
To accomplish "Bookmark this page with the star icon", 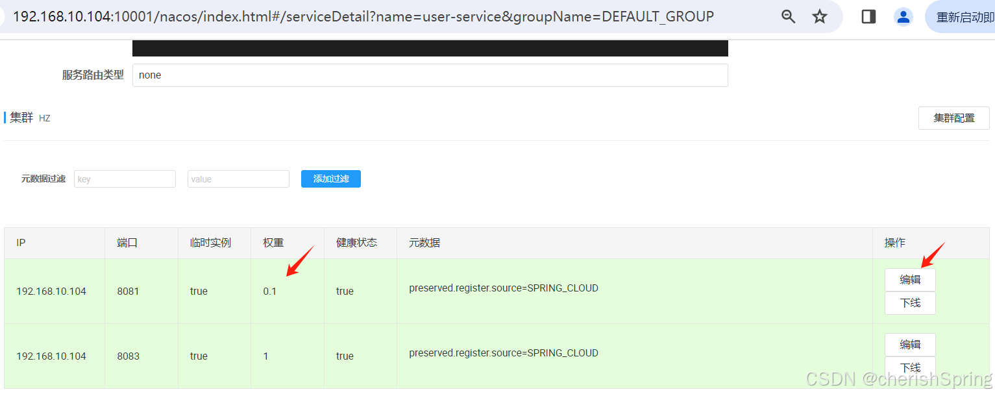I will [820, 17].
